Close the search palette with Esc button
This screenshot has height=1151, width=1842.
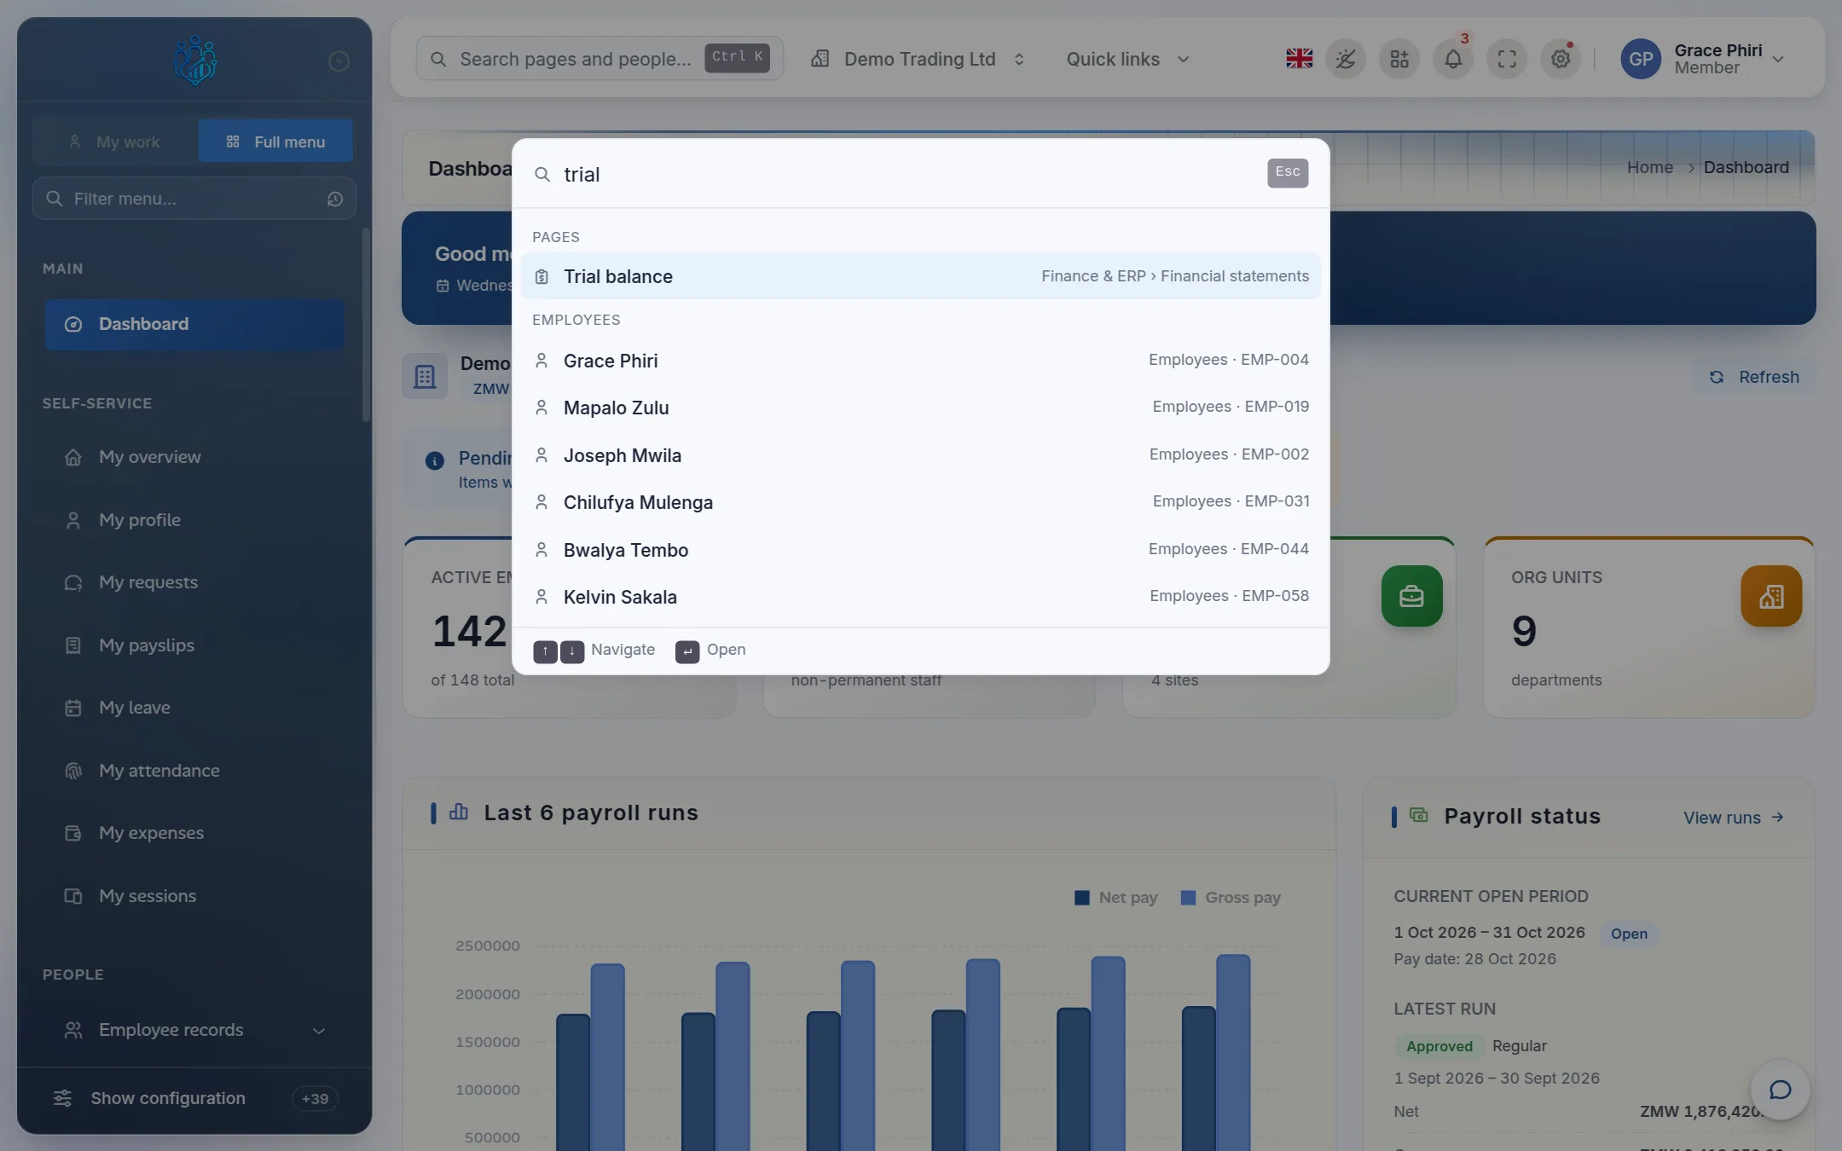1288,172
